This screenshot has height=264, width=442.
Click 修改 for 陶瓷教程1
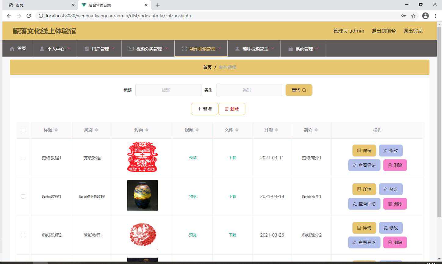point(391,189)
